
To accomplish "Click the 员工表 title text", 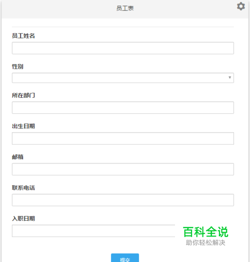I will coord(125,8).
